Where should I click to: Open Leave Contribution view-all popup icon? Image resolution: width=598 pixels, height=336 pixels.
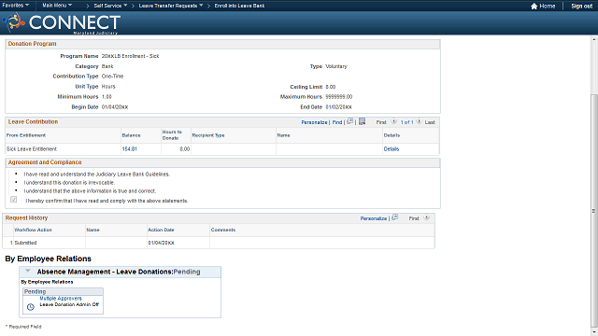tap(350, 121)
